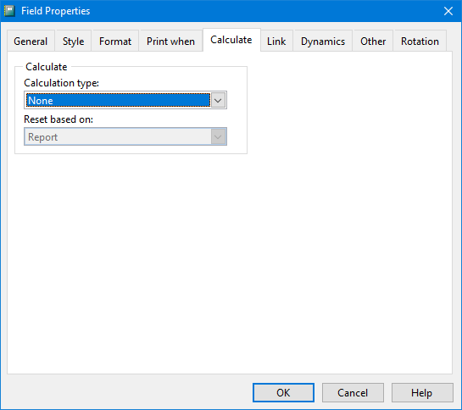Click the Field Properties title text
Viewport: 462px width, 410px height.
click(x=56, y=11)
